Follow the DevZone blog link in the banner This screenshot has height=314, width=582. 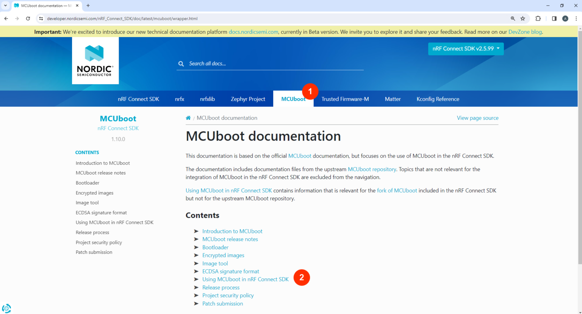pyautogui.click(x=525, y=31)
